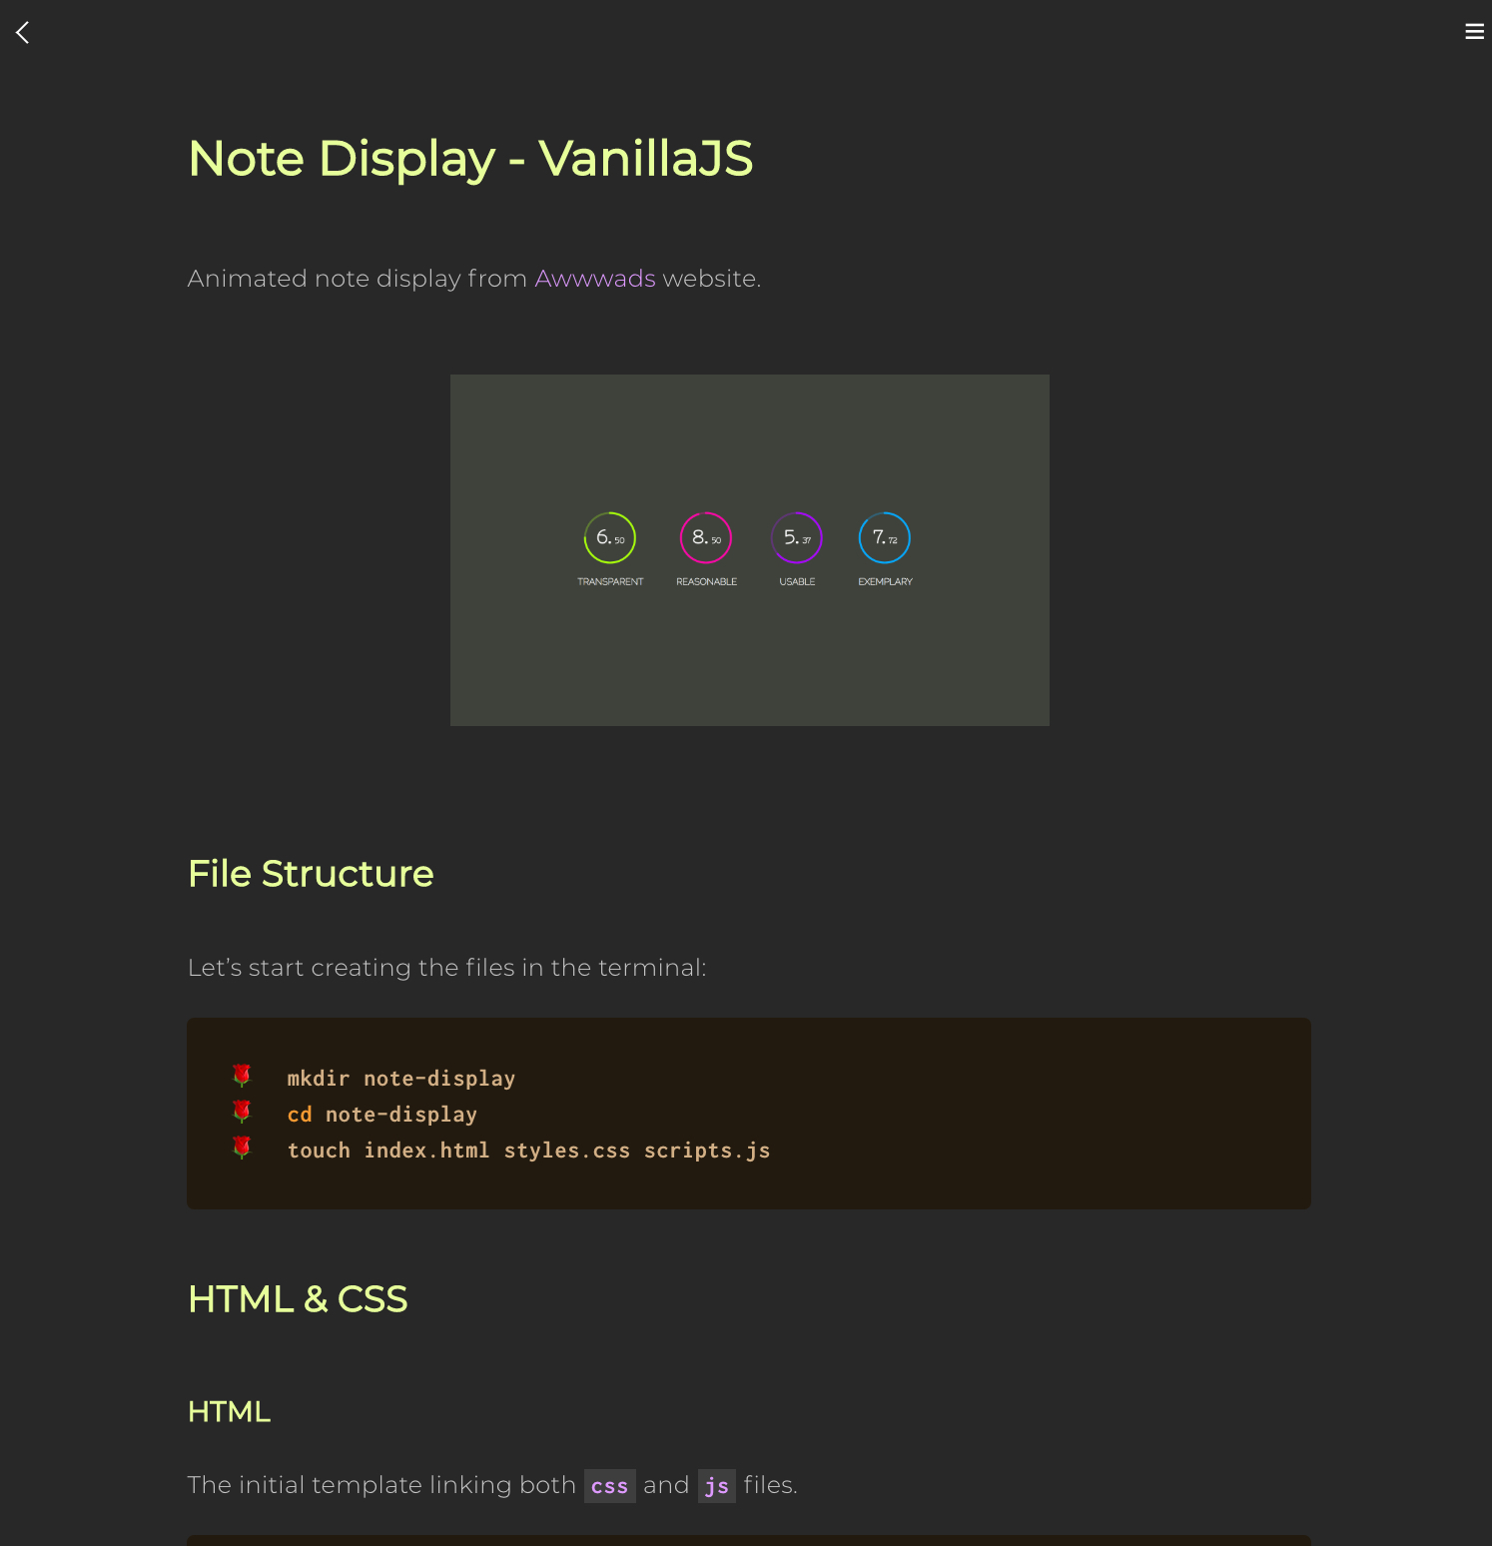Click the HTML & CSS heading
This screenshot has width=1492, height=1546.
pyautogui.click(x=298, y=1299)
